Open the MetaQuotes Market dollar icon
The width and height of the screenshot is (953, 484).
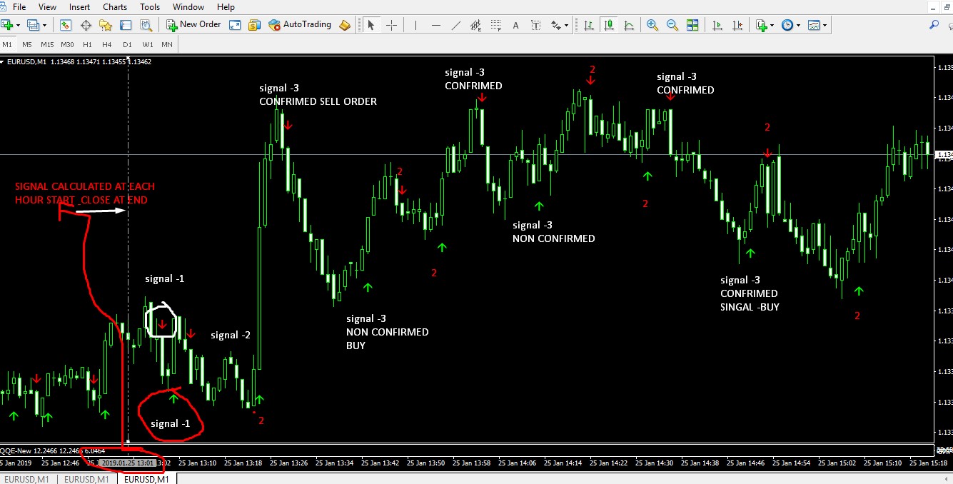(254, 24)
